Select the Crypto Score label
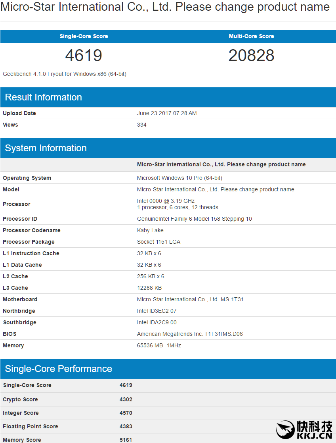The image size is (336, 443). pyautogui.click(x=20, y=399)
